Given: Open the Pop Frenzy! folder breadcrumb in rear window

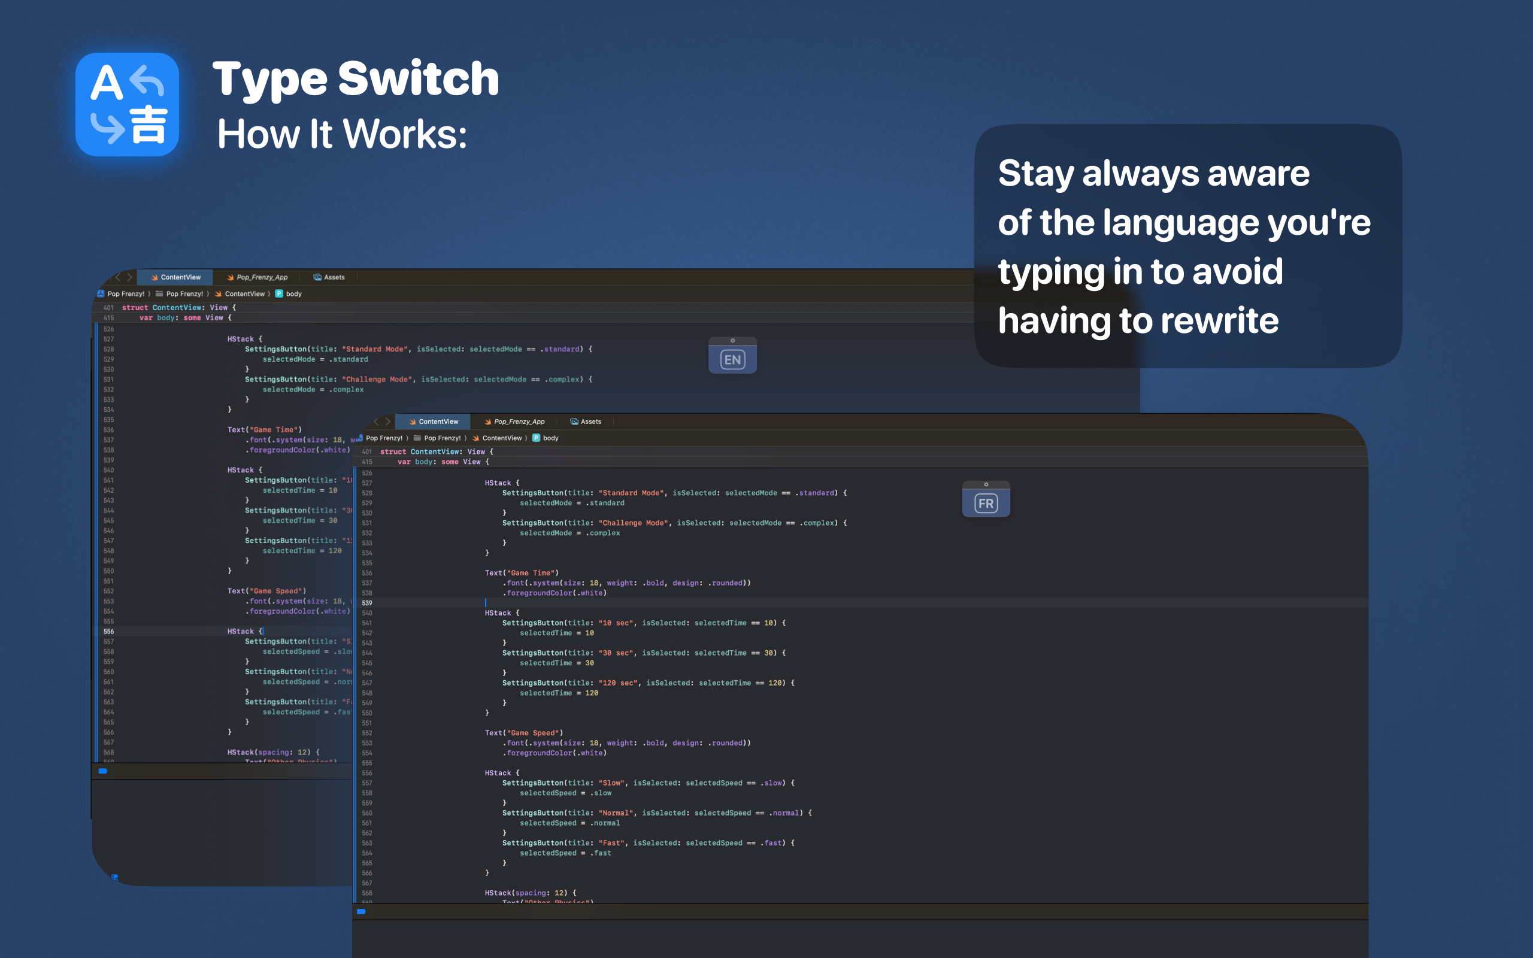Looking at the screenshot, I should (x=179, y=293).
